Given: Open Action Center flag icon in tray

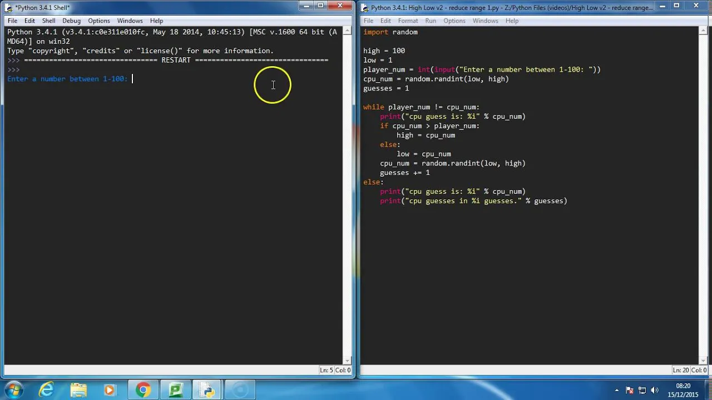Looking at the screenshot, I should click(x=630, y=391).
